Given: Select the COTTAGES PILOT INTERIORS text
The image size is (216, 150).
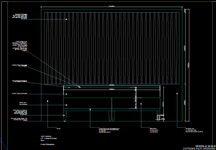Looking at the screenshot, I should pos(199,149).
